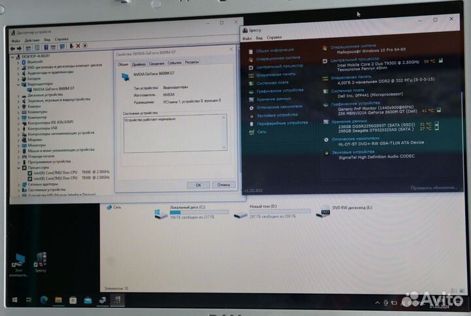Expand the Сетевые адаптеры node
Viewport: 471px width, 316px height.
pyautogui.click(x=18, y=185)
